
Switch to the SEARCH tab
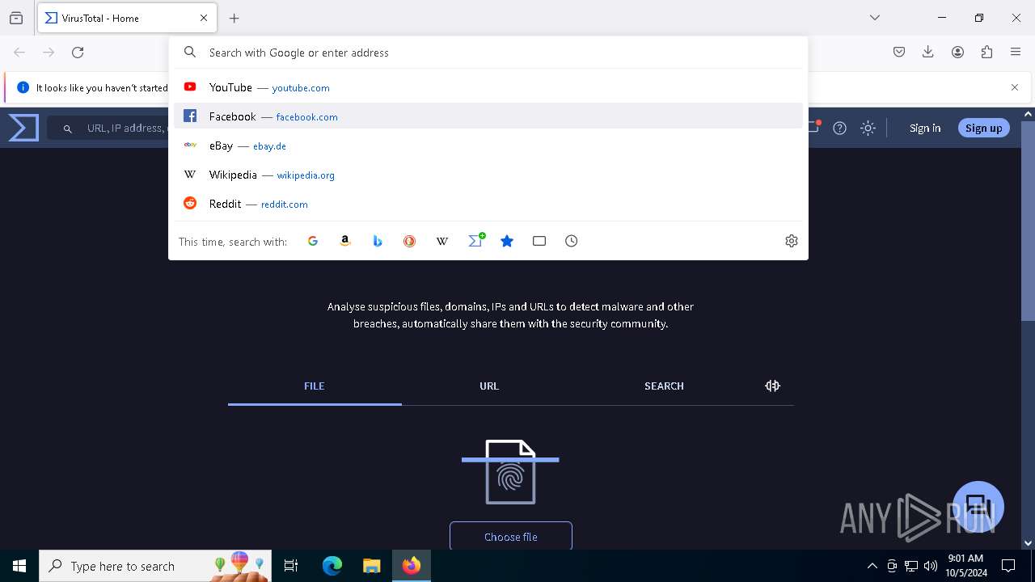(x=664, y=386)
